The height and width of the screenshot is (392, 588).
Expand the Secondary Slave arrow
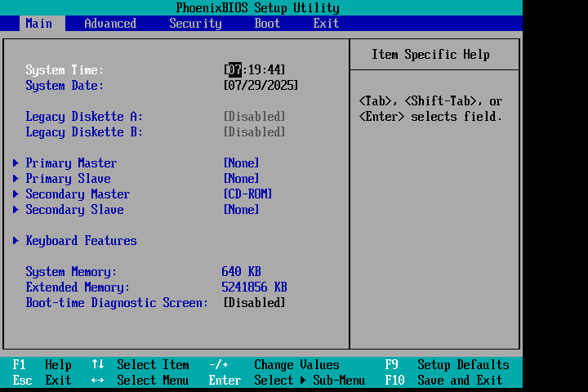click(16, 210)
